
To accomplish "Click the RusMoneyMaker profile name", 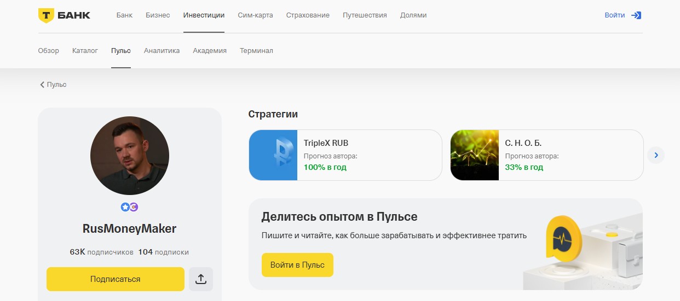I will [130, 229].
